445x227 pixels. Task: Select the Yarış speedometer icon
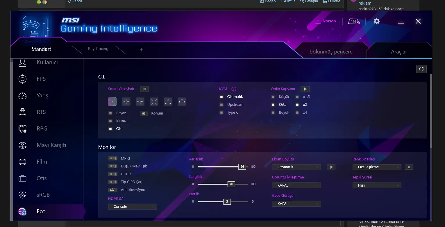22,96
